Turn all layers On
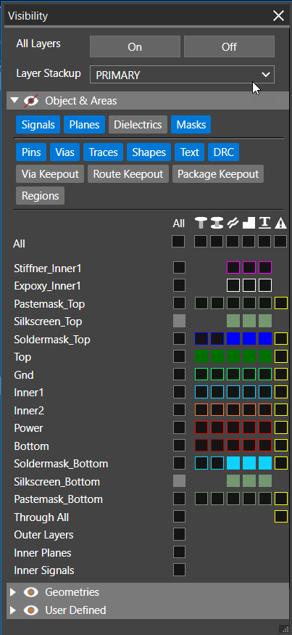 135,46
